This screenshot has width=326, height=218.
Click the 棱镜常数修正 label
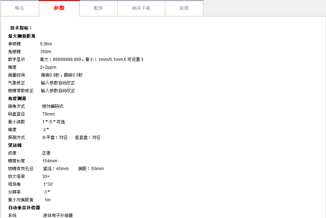(21, 91)
